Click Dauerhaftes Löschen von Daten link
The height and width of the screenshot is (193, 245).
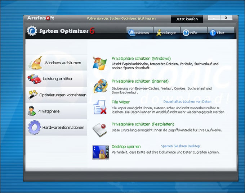point(187,102)
